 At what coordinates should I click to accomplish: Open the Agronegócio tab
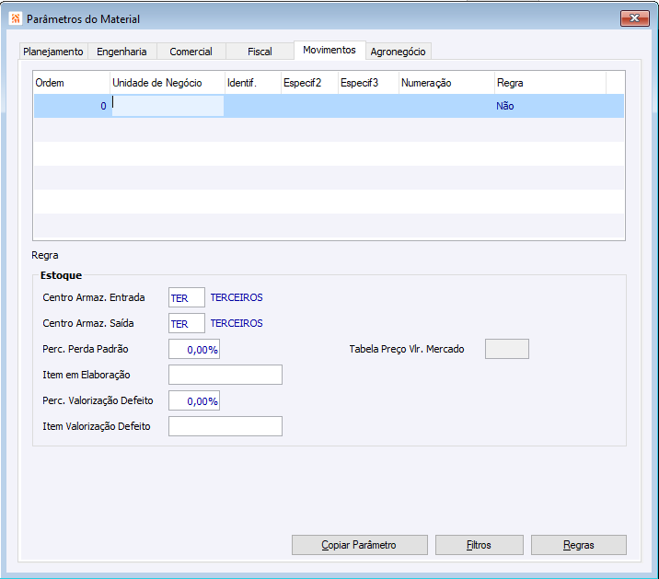tap(398, 52)
